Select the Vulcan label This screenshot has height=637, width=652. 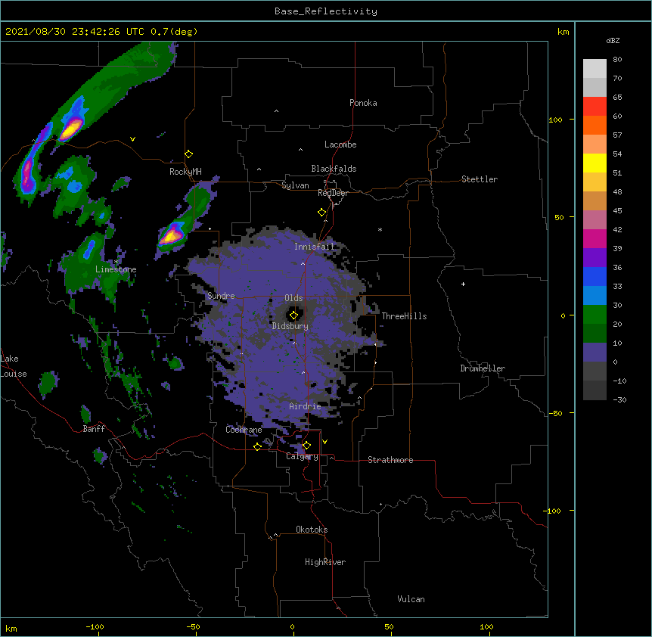point(411,599)
